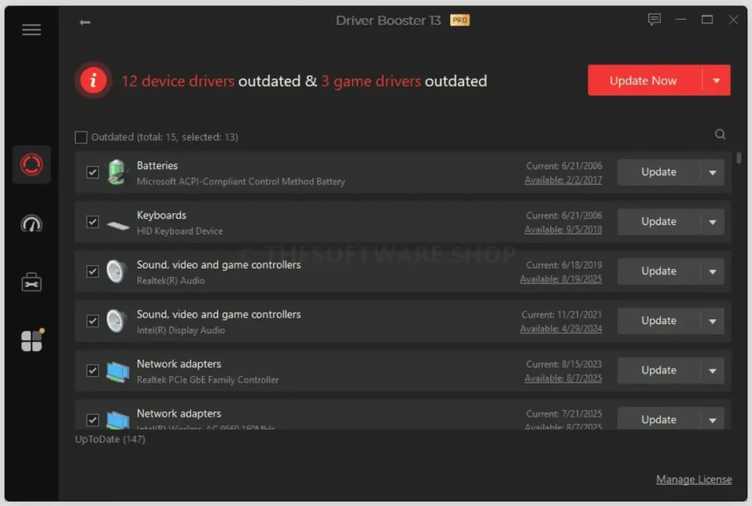Open Batteries Available: 2/2/2017 link
The height and width of the screenshot is (506, 752).
563,180
